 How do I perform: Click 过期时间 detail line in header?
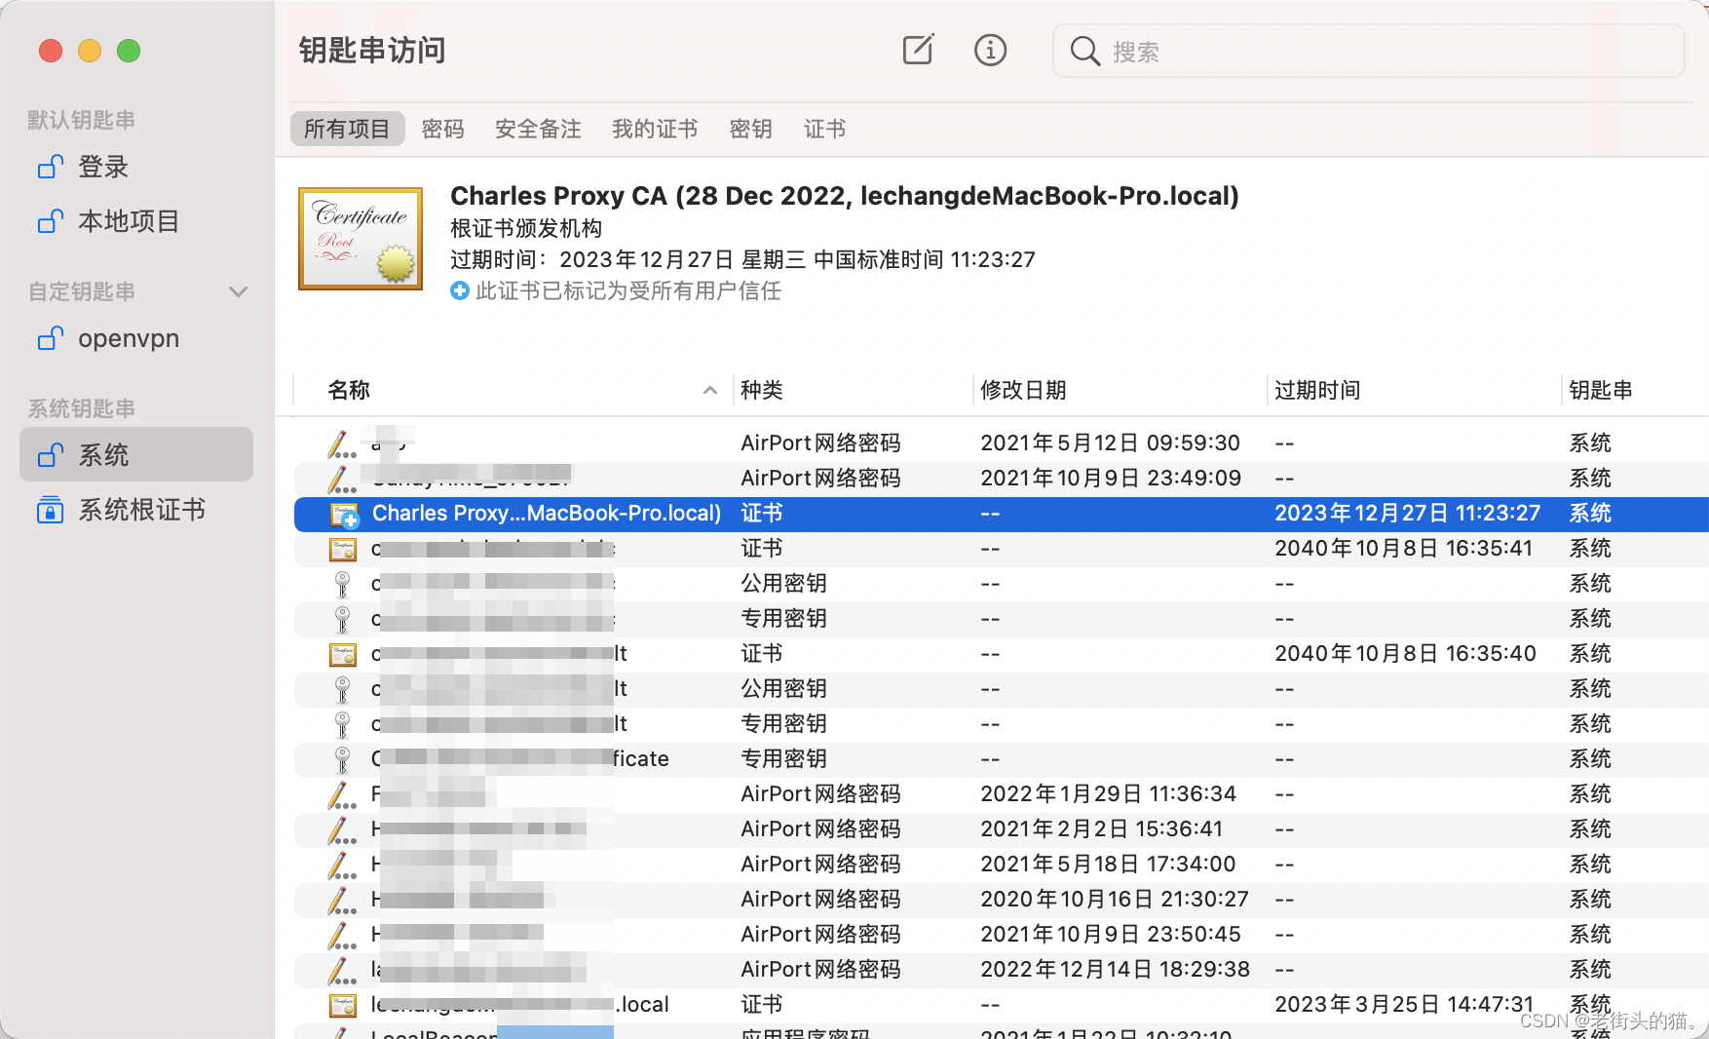tap(742, 259)
